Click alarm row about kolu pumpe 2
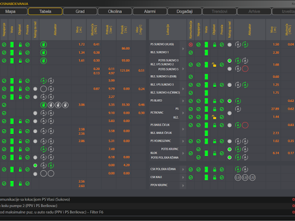Screen dimensions: 295x221 pos(147,206)
